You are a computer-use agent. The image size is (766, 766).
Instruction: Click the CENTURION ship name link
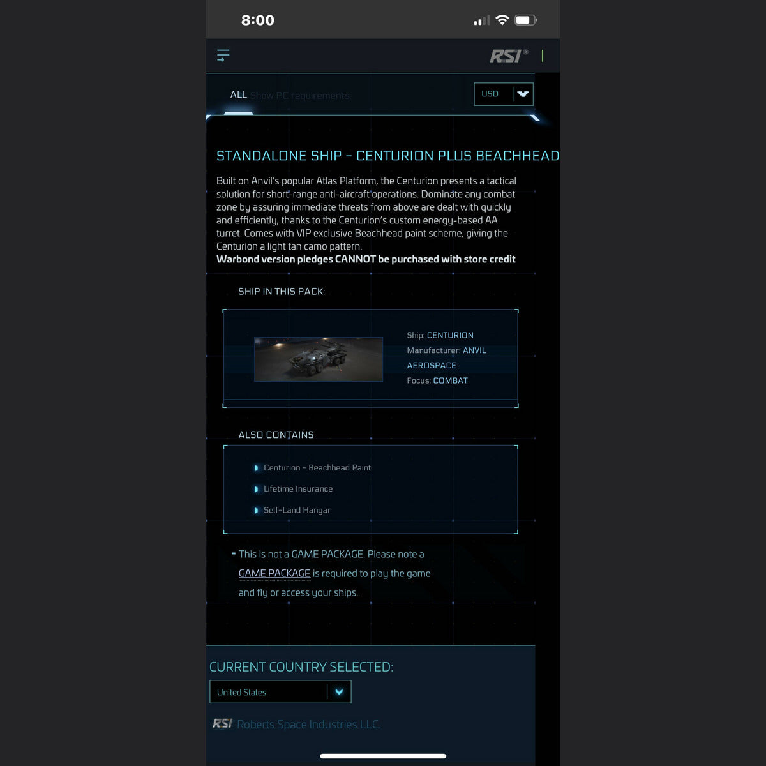pos(450,335)
